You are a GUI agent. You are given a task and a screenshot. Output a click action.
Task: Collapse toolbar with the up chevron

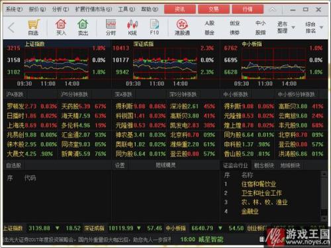pyautogui.click(x=273, y=9)
